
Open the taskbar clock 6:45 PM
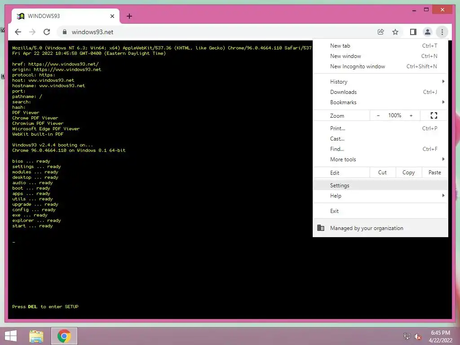[x=440, y=336]
